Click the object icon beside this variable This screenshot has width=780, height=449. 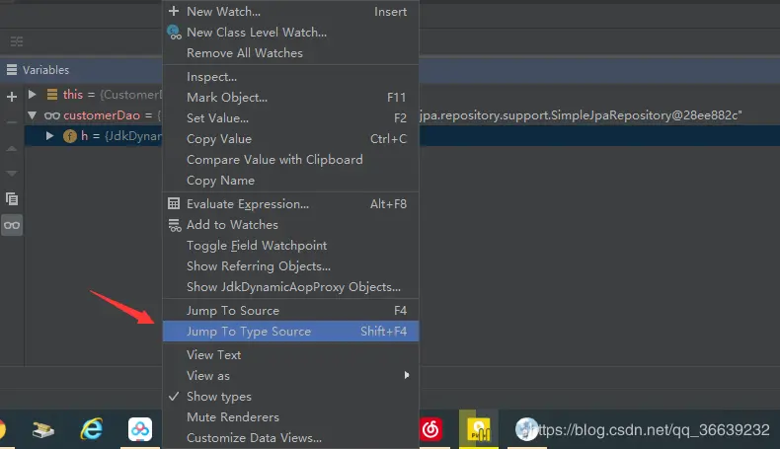pyautogui.click(x=51, y=94)
